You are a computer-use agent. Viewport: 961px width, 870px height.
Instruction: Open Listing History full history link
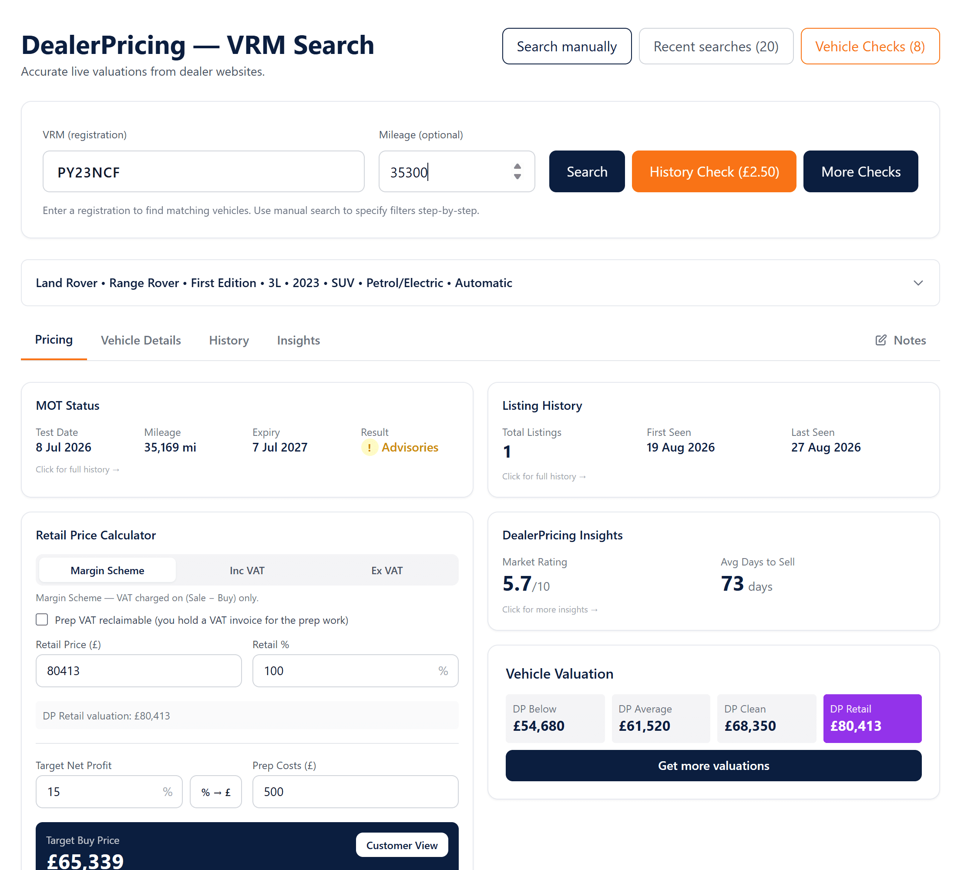(544, 476)
